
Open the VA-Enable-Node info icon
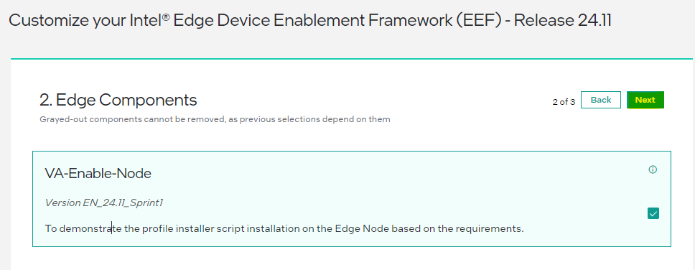[x=653, y=169]
